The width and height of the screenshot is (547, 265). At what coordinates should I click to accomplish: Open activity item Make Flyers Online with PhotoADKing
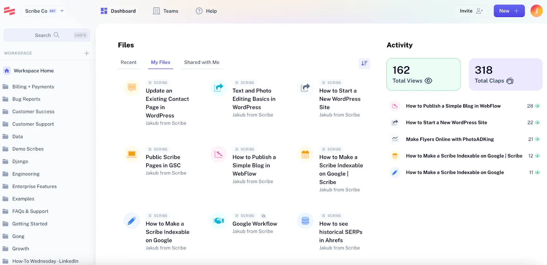tap(450, 139)
